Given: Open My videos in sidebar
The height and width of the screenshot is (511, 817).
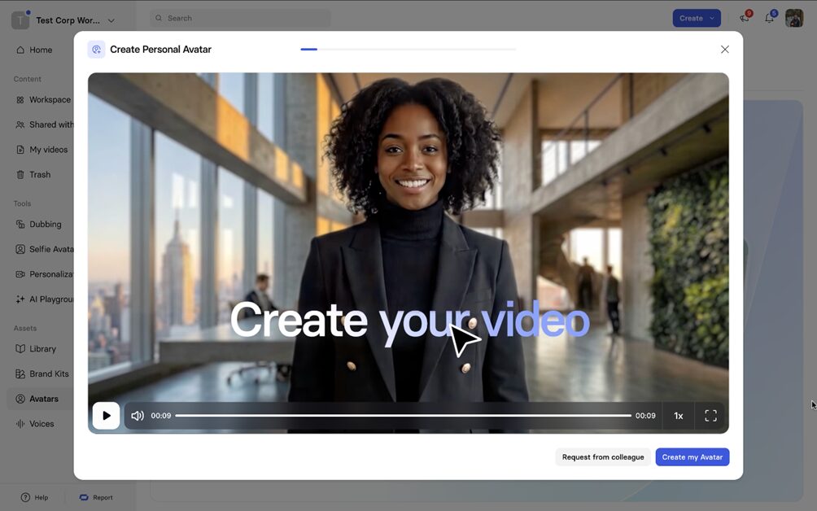Looking at the screenshot, I should point(47,150).
